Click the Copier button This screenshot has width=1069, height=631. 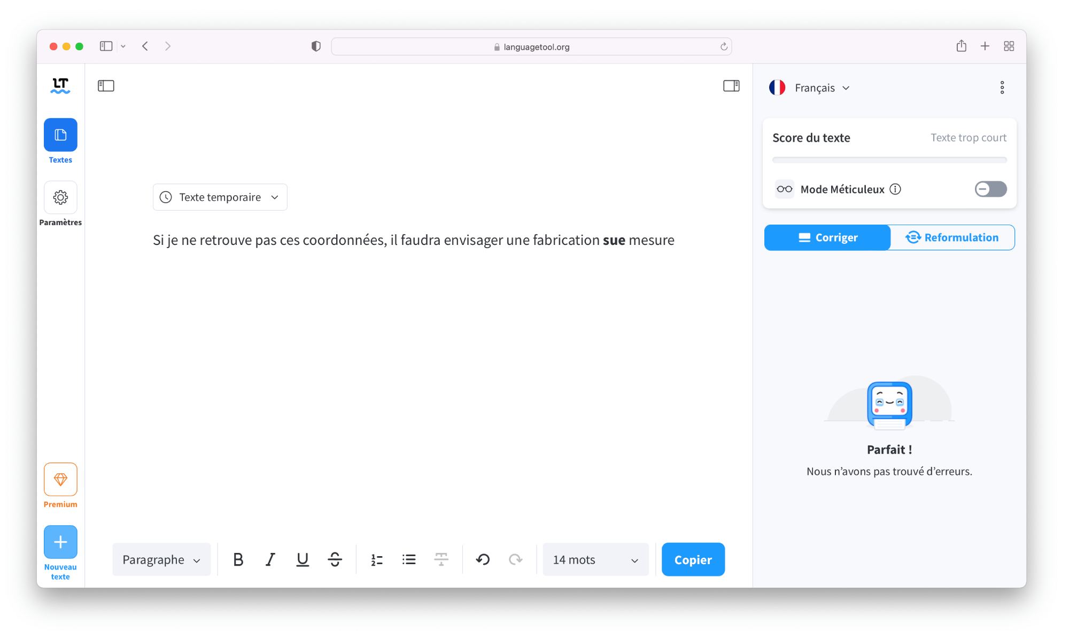point(693,559)
